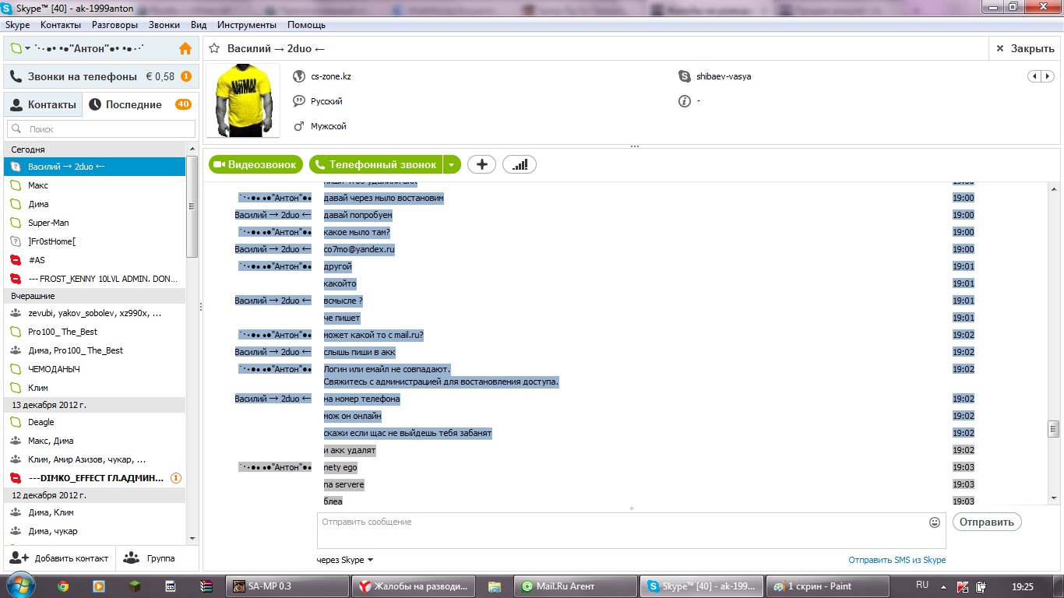Open Windows Explorer from the taskbar
The width and height of the screenshot is (1064, 598).
(494, 586)
